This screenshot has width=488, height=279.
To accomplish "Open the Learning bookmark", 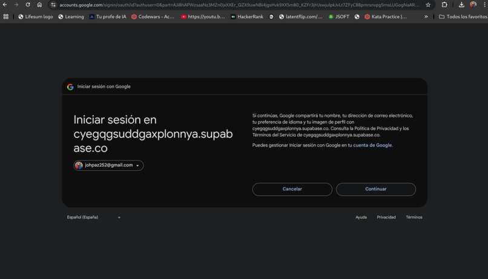I will tap(71, 17).
